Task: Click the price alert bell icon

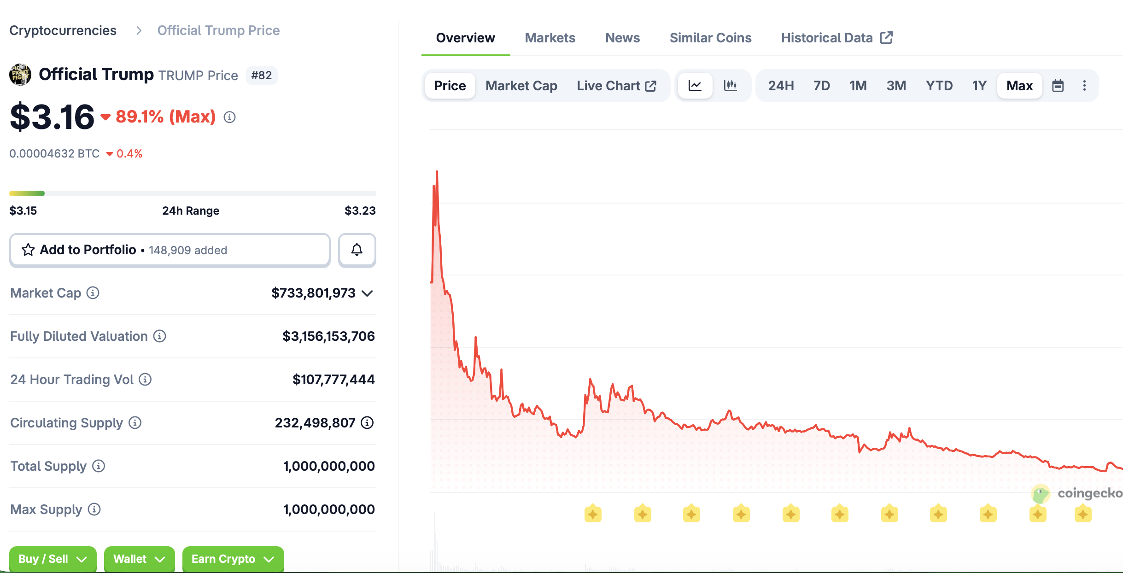Action: click(x=357, y=250)
